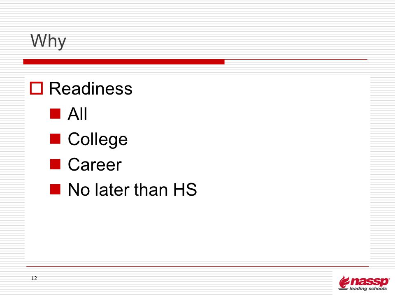Click the word 'HS' in the last bullet
This screenshot has height=296, width=395.
point(185,190)
